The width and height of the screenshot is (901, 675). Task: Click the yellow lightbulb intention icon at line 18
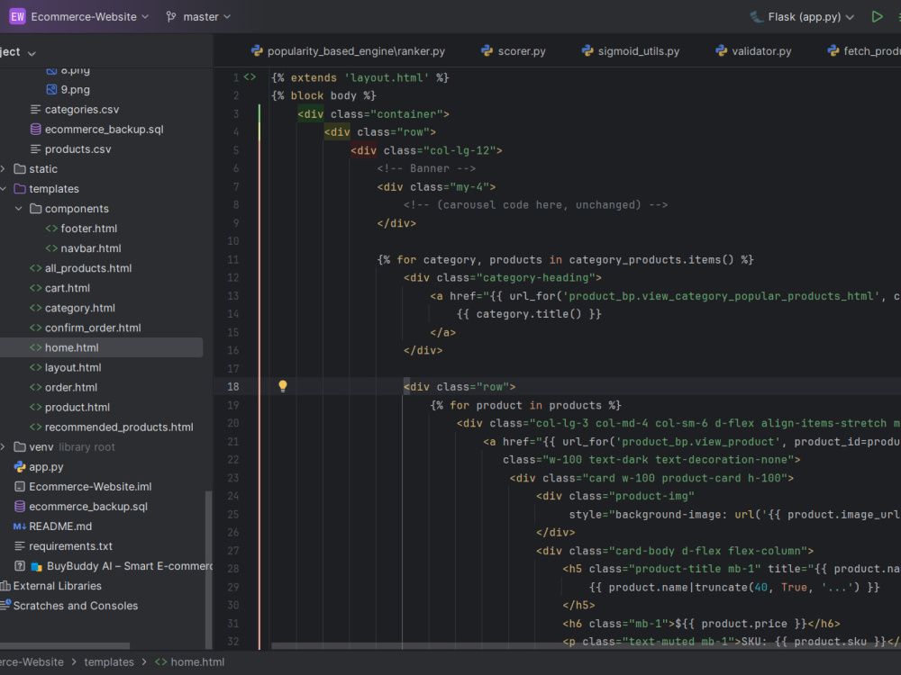pos(283,386)
